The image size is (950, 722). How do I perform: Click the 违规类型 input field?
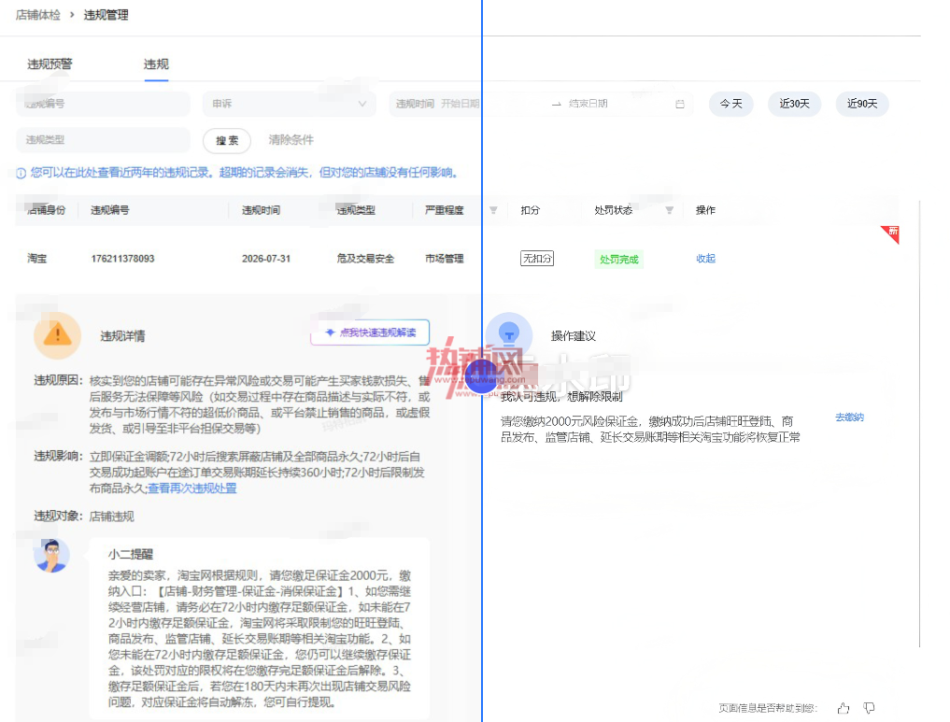pyautogui.click(x=103, y=140)
